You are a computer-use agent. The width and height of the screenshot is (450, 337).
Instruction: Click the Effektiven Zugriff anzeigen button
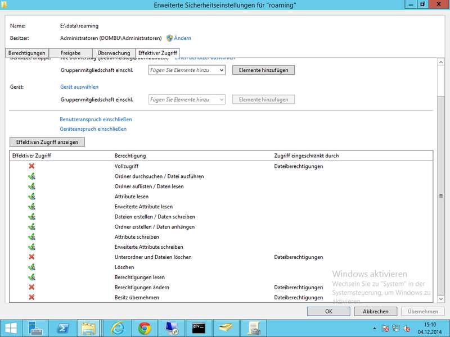pos(47,142)
